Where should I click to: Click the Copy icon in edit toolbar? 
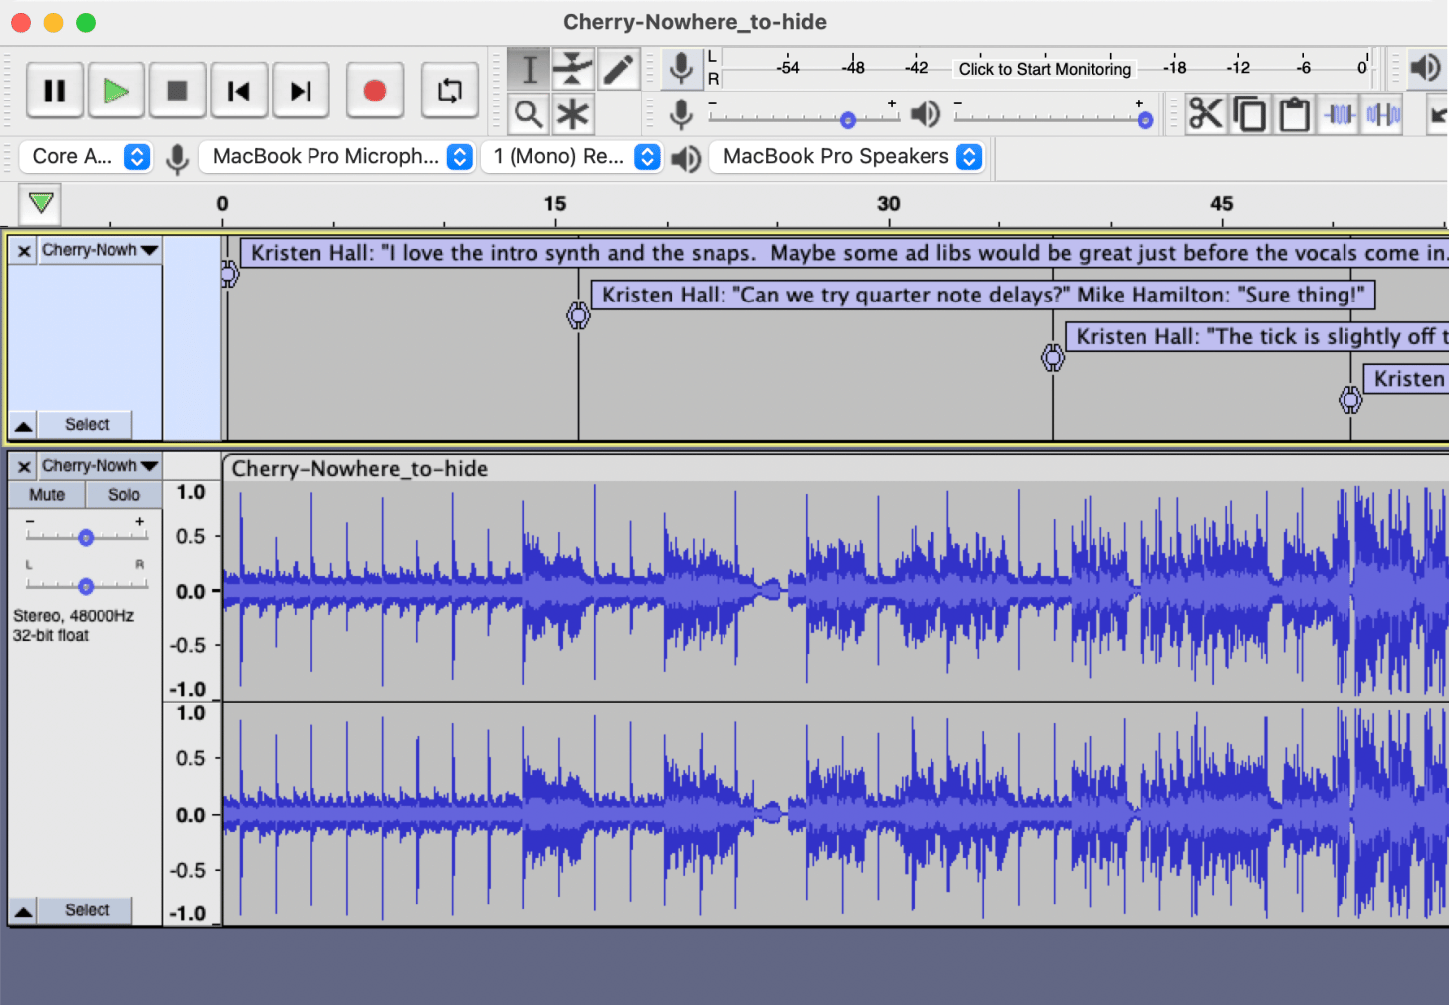[1249, 113]
